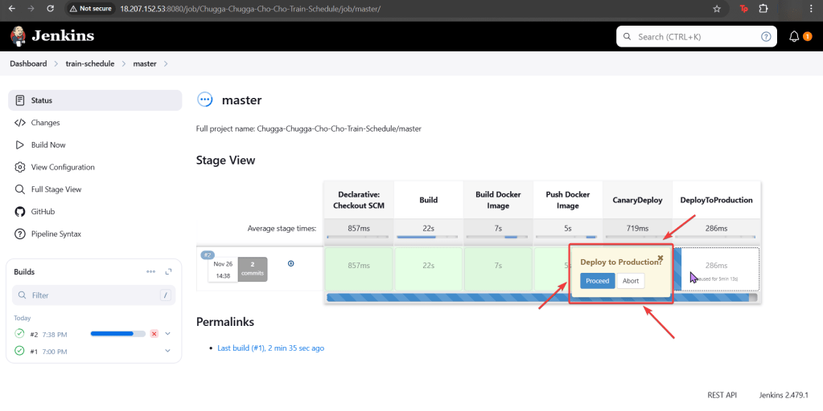
Task: Open Changes in the sidebar
Action: (45, 123)
